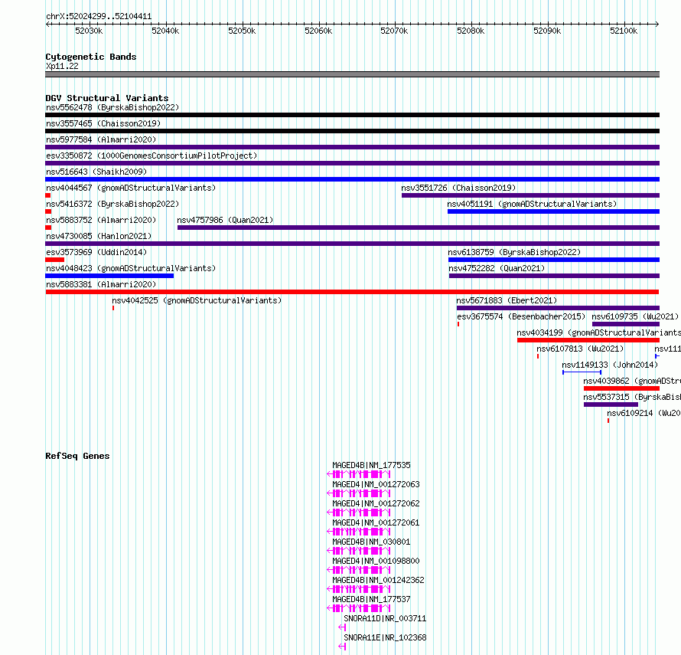
Task: Click MAGED4|NM_001098800 gene label
Action: [x=376, y=561]
